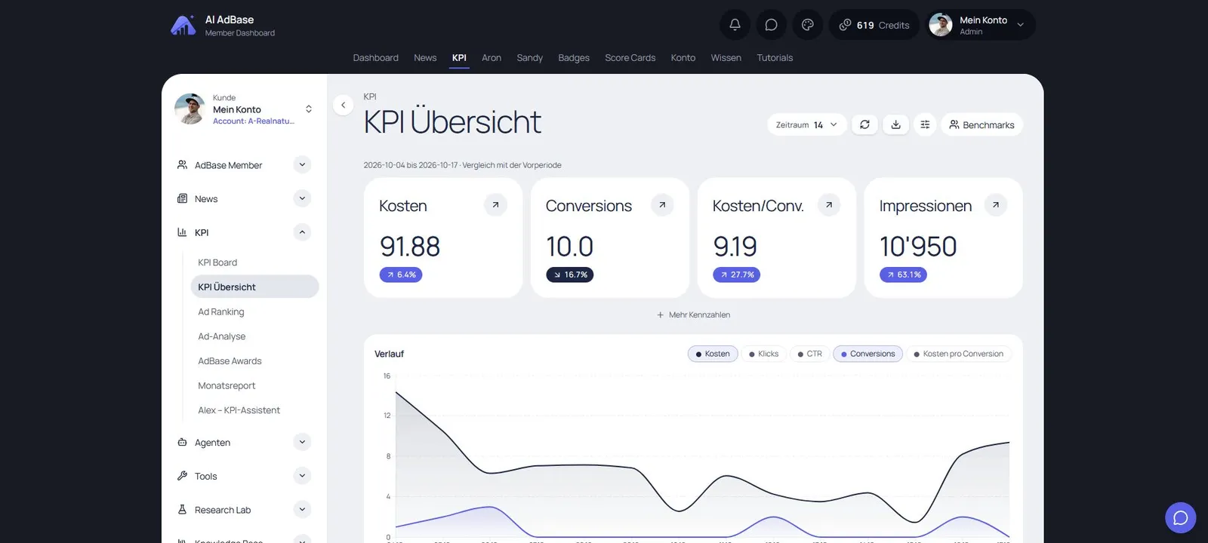
Task: Collapse the KPI sidebar section
Action: (x=302, y=232)
